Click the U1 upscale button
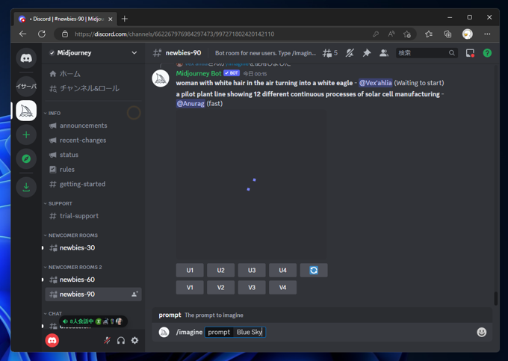508x361 pixels. pyautogui.click(x=190, y=271)
